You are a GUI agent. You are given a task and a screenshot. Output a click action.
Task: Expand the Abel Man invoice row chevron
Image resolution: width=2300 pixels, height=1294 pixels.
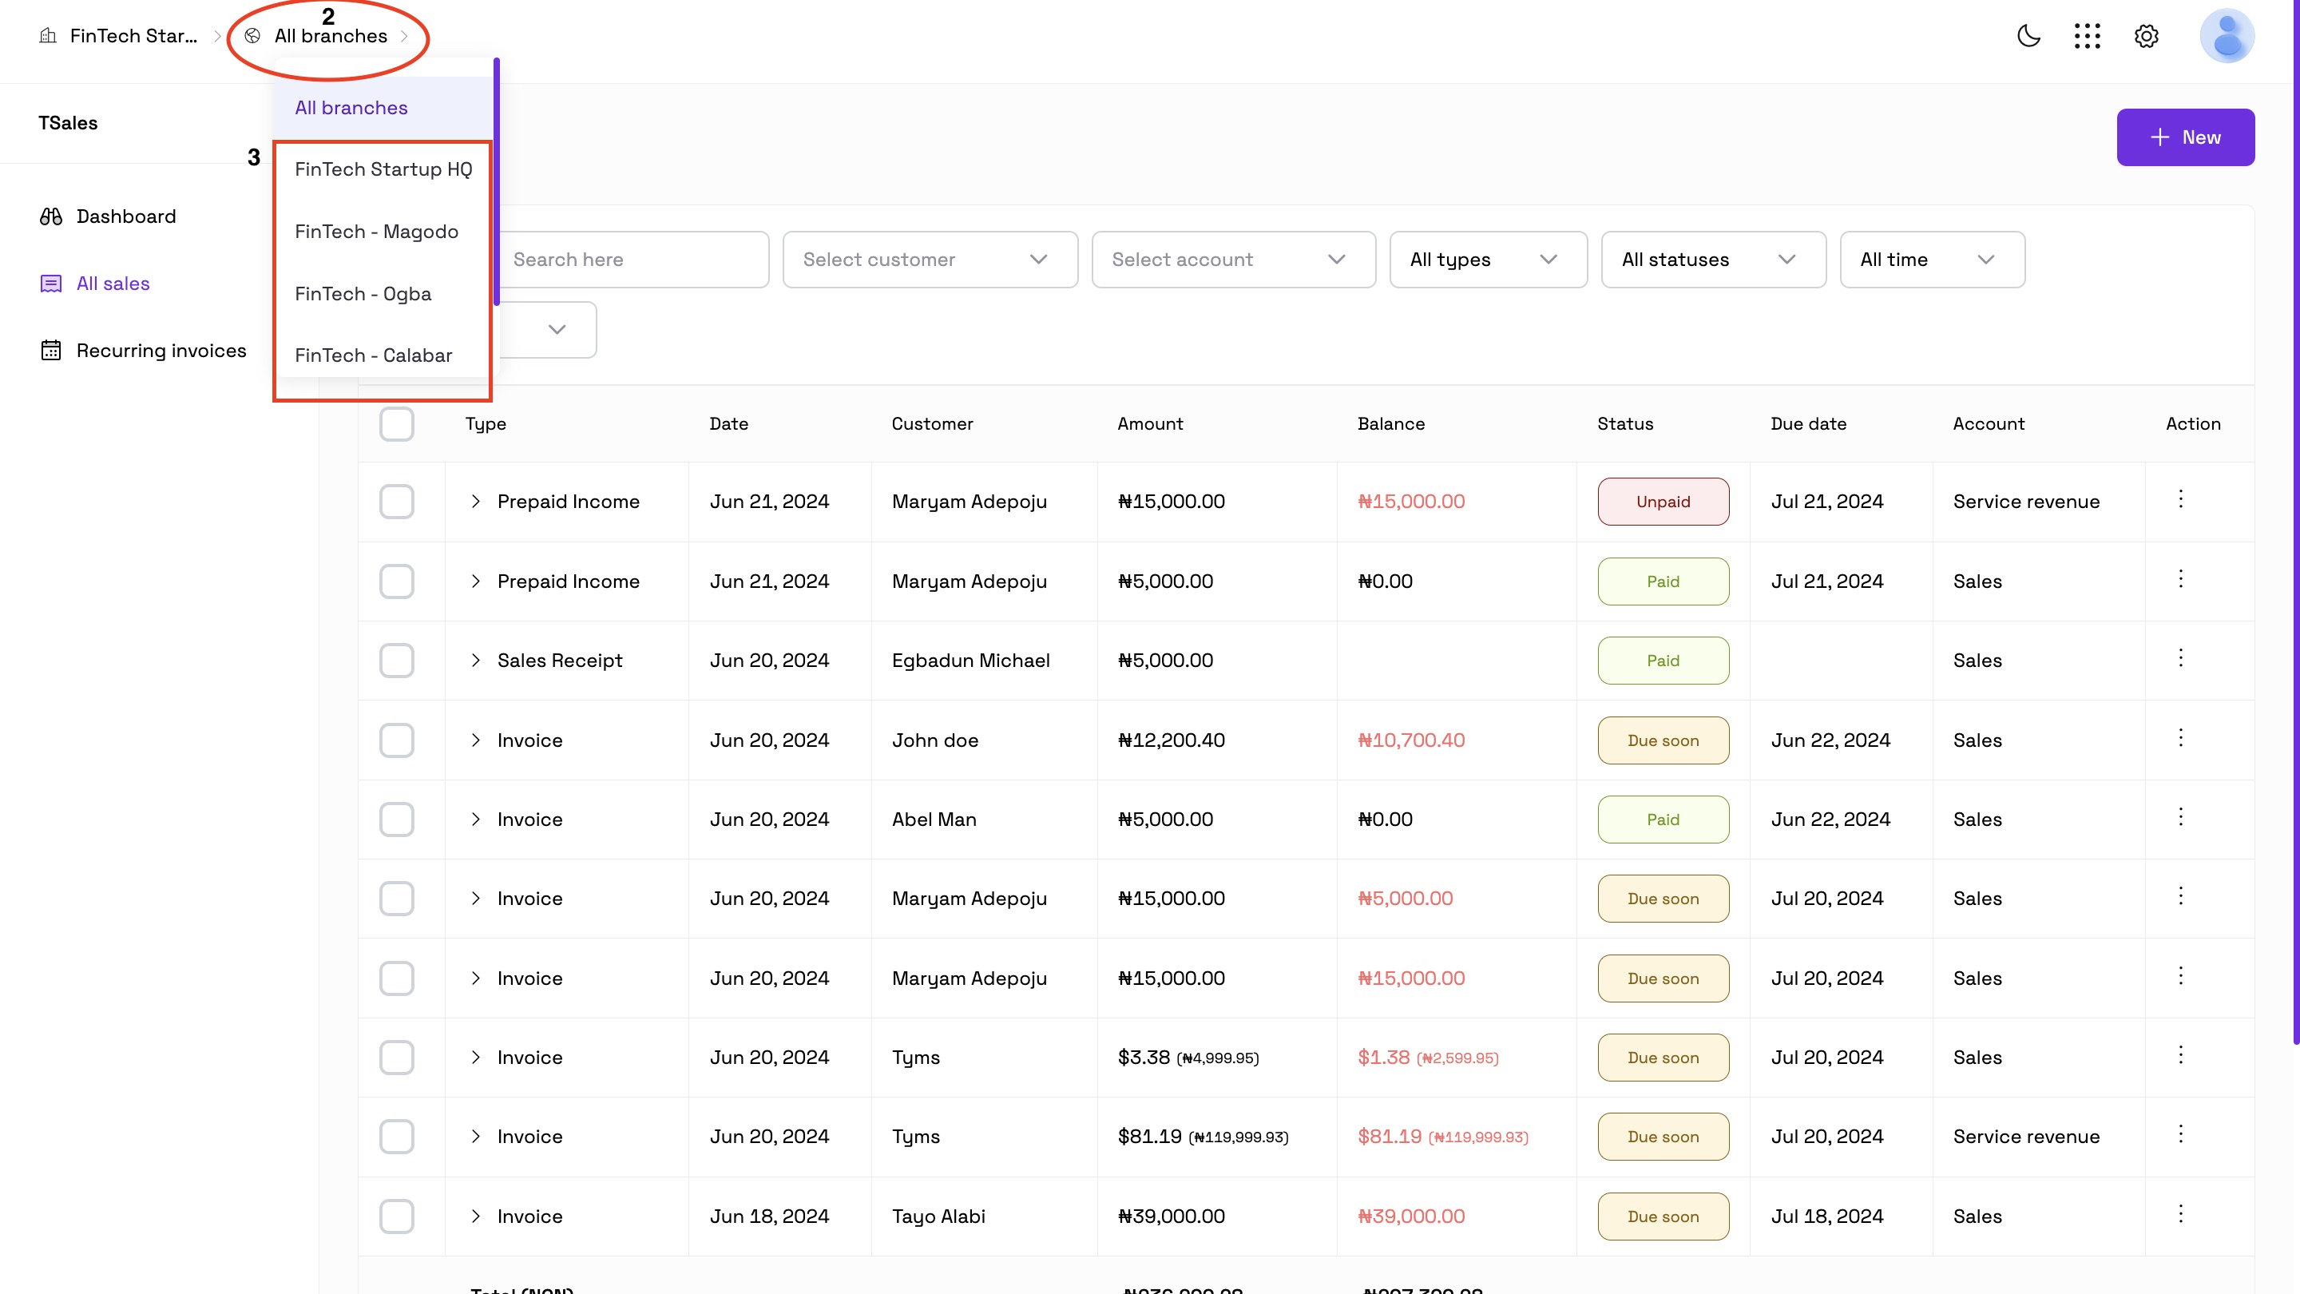click(x=476, y=820)
